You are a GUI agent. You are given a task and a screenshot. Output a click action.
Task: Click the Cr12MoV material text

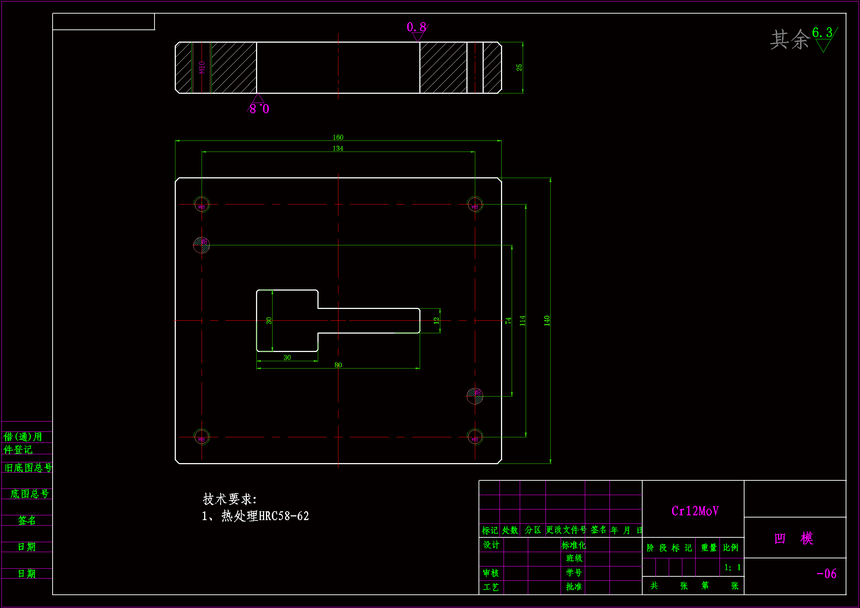(x=694, y=511)
